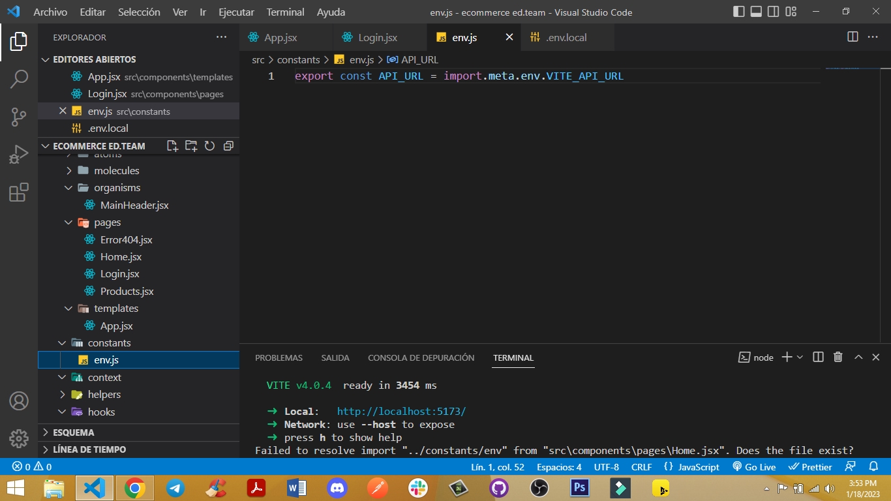Refresh the explorer file tree

pyautogui.click(x=209, y=146)
